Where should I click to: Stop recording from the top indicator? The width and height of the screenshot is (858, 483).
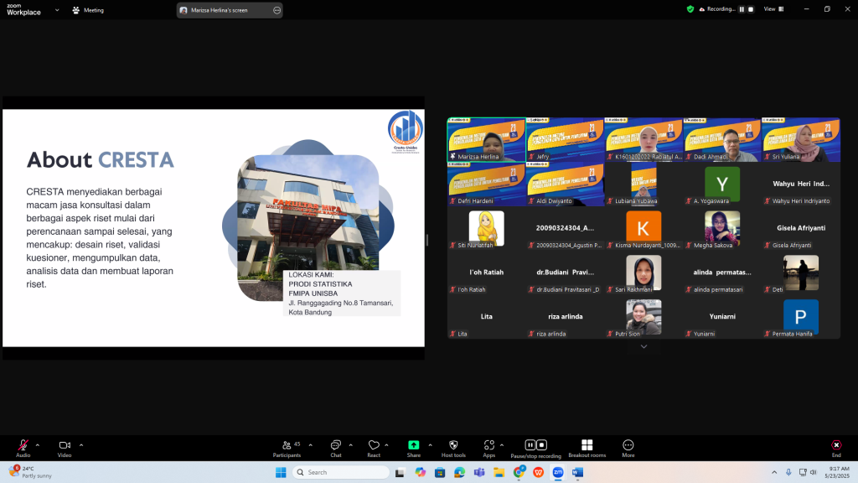point(751,9)
